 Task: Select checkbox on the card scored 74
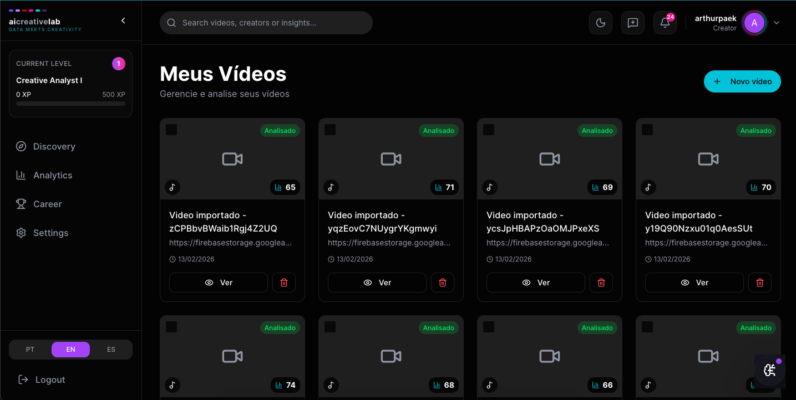point(171,327)
